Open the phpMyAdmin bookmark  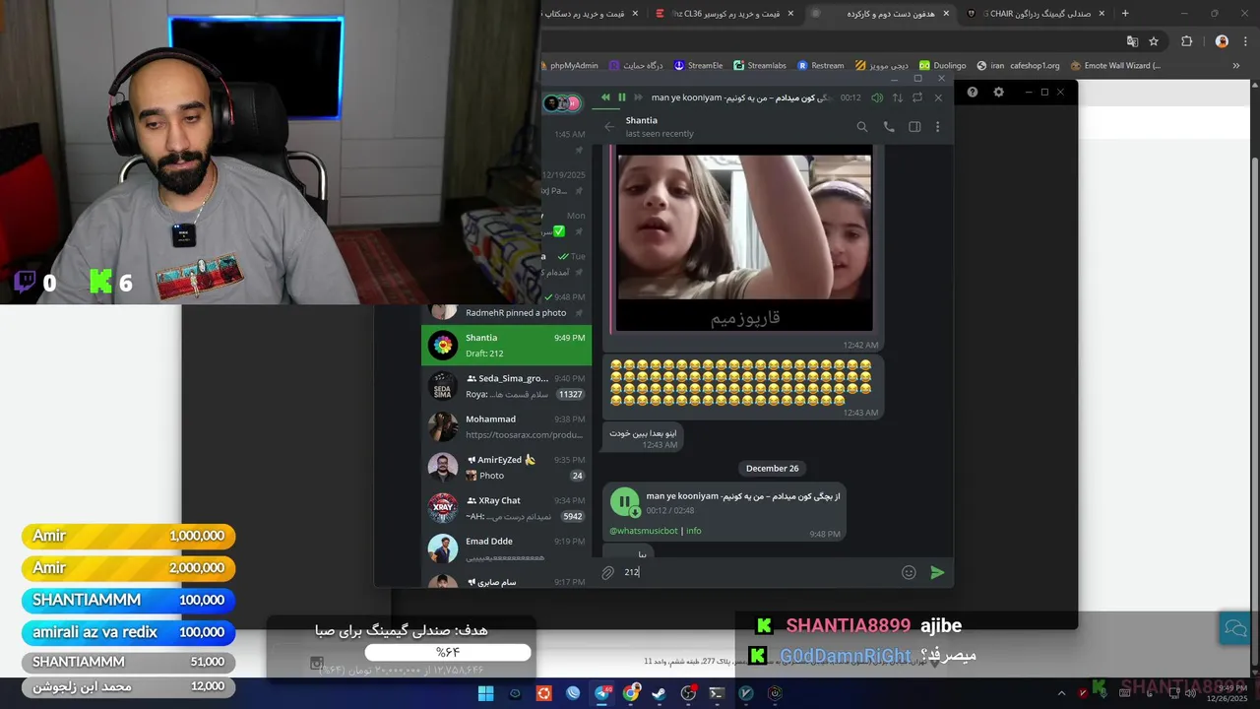(x=570, y=65)
